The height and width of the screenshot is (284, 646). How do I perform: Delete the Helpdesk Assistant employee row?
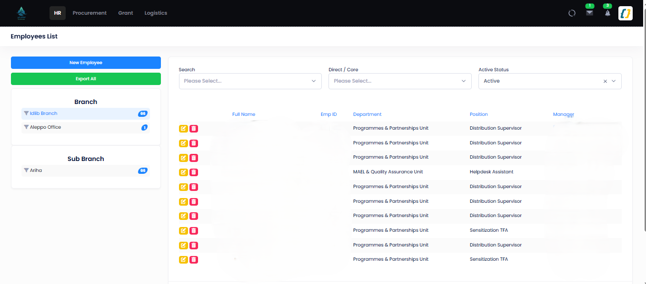click(x=194, y=172)
